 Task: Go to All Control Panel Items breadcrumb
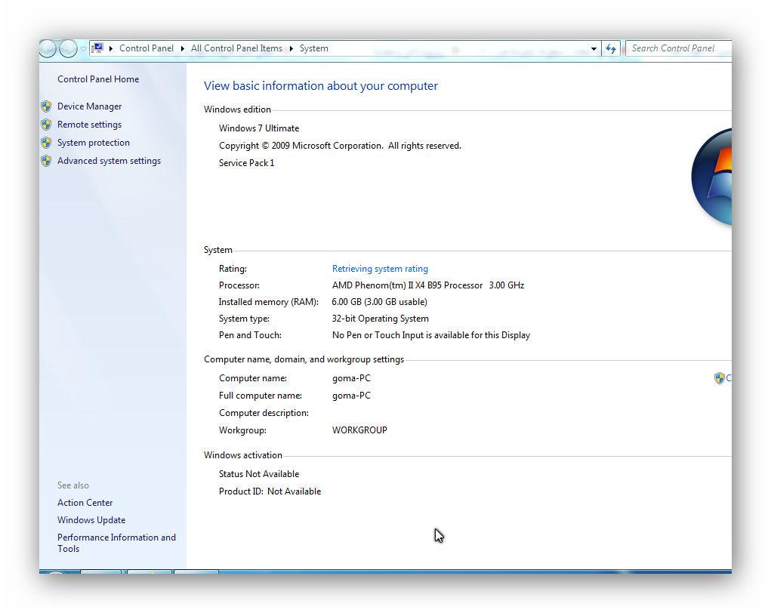click(236, 48)
